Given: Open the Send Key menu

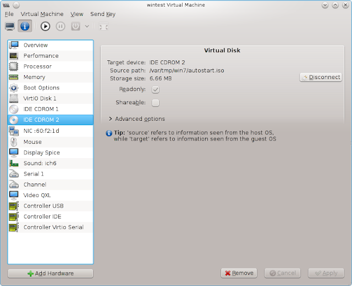Looking at the screenshot, I should 103,14.
